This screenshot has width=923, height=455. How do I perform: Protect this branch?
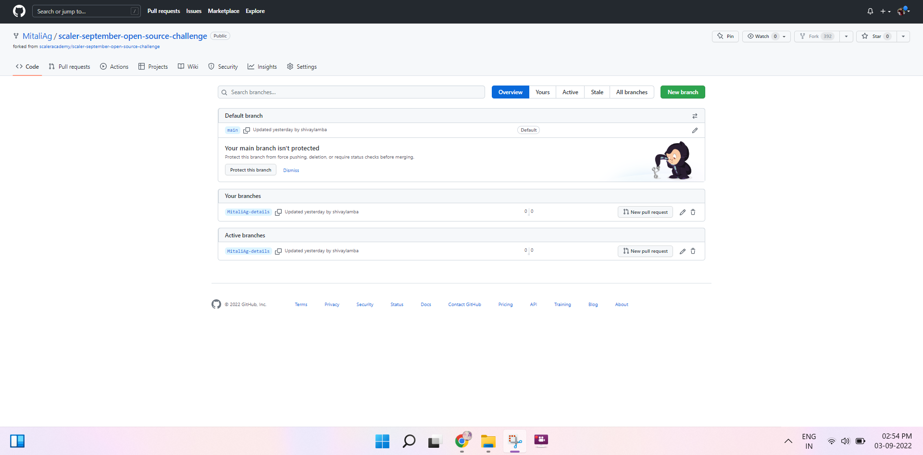pyautogui.click(x=250, y=170)
